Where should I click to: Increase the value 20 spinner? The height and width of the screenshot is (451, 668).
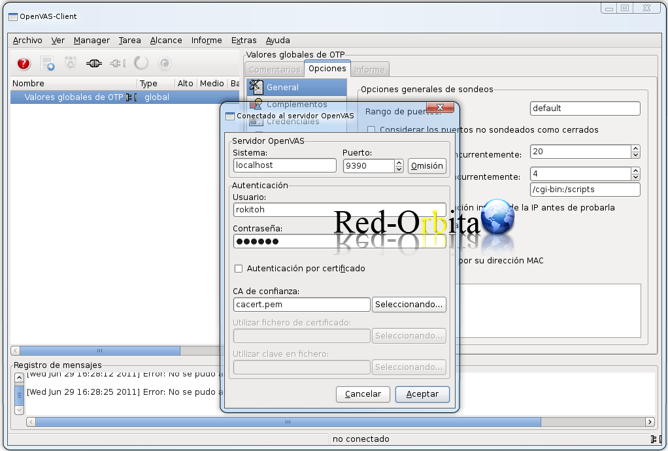pos(635,148)
